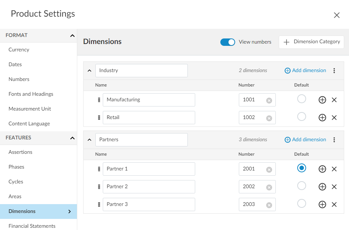Click the plus icon beside Manufacturing row
Image resolution: width=349 pixels, height=230 pixels.
[322, 100]
